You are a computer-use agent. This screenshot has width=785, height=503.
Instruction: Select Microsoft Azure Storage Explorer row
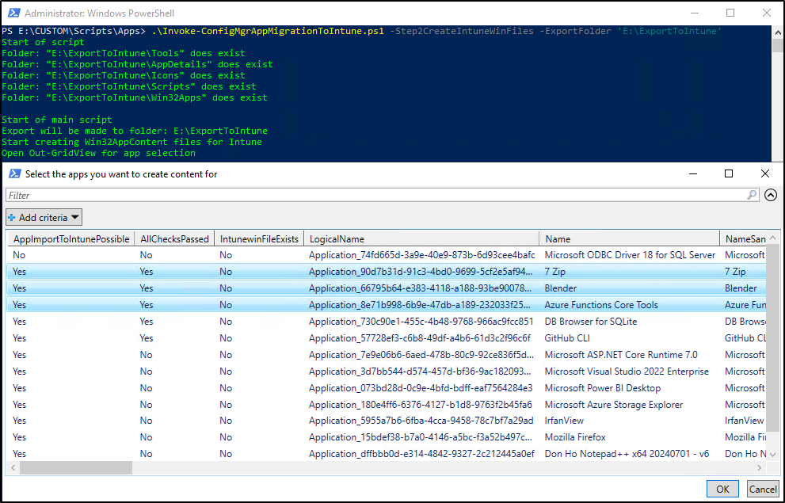tap(386, 404)
